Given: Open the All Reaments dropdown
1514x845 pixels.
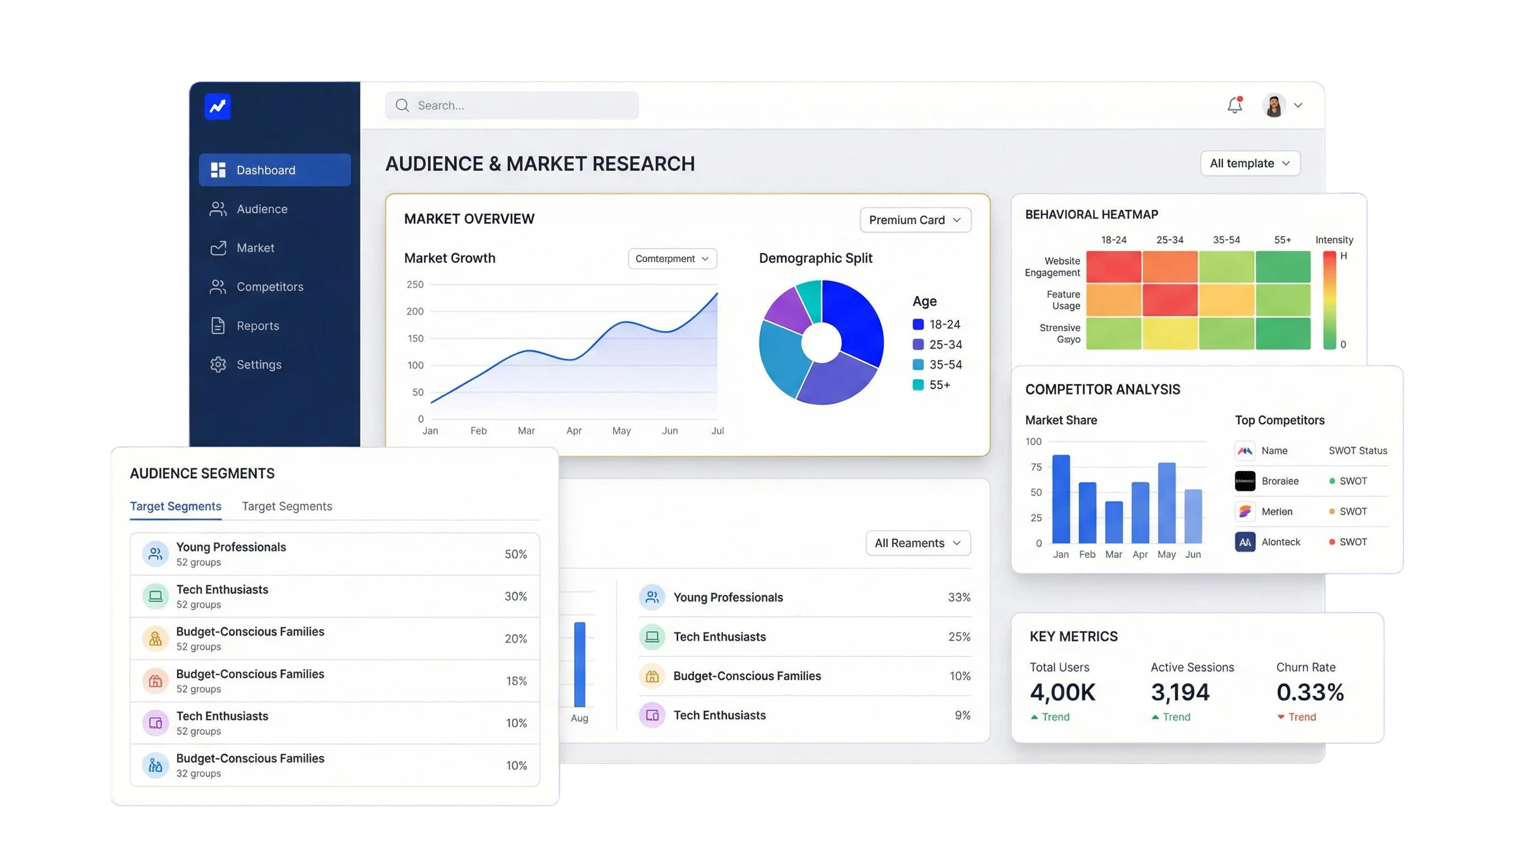Looking at the screenshot, I should [x=918, y=543].
